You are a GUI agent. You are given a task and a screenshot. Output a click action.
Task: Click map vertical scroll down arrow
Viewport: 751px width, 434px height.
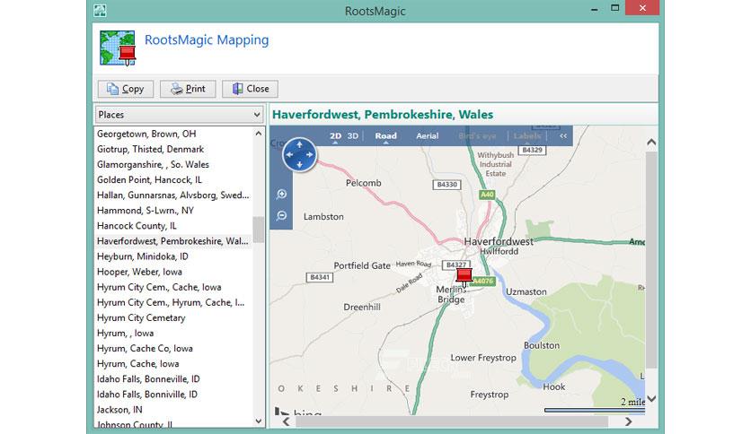[651, 398]
